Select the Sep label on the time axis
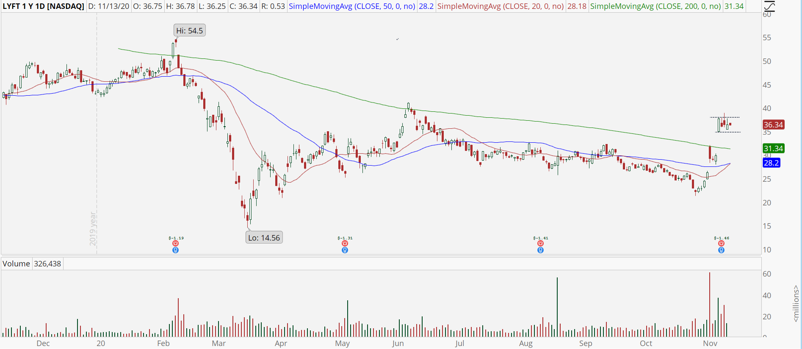This screenshot has height=349, width=802. [x=586, y=343]
